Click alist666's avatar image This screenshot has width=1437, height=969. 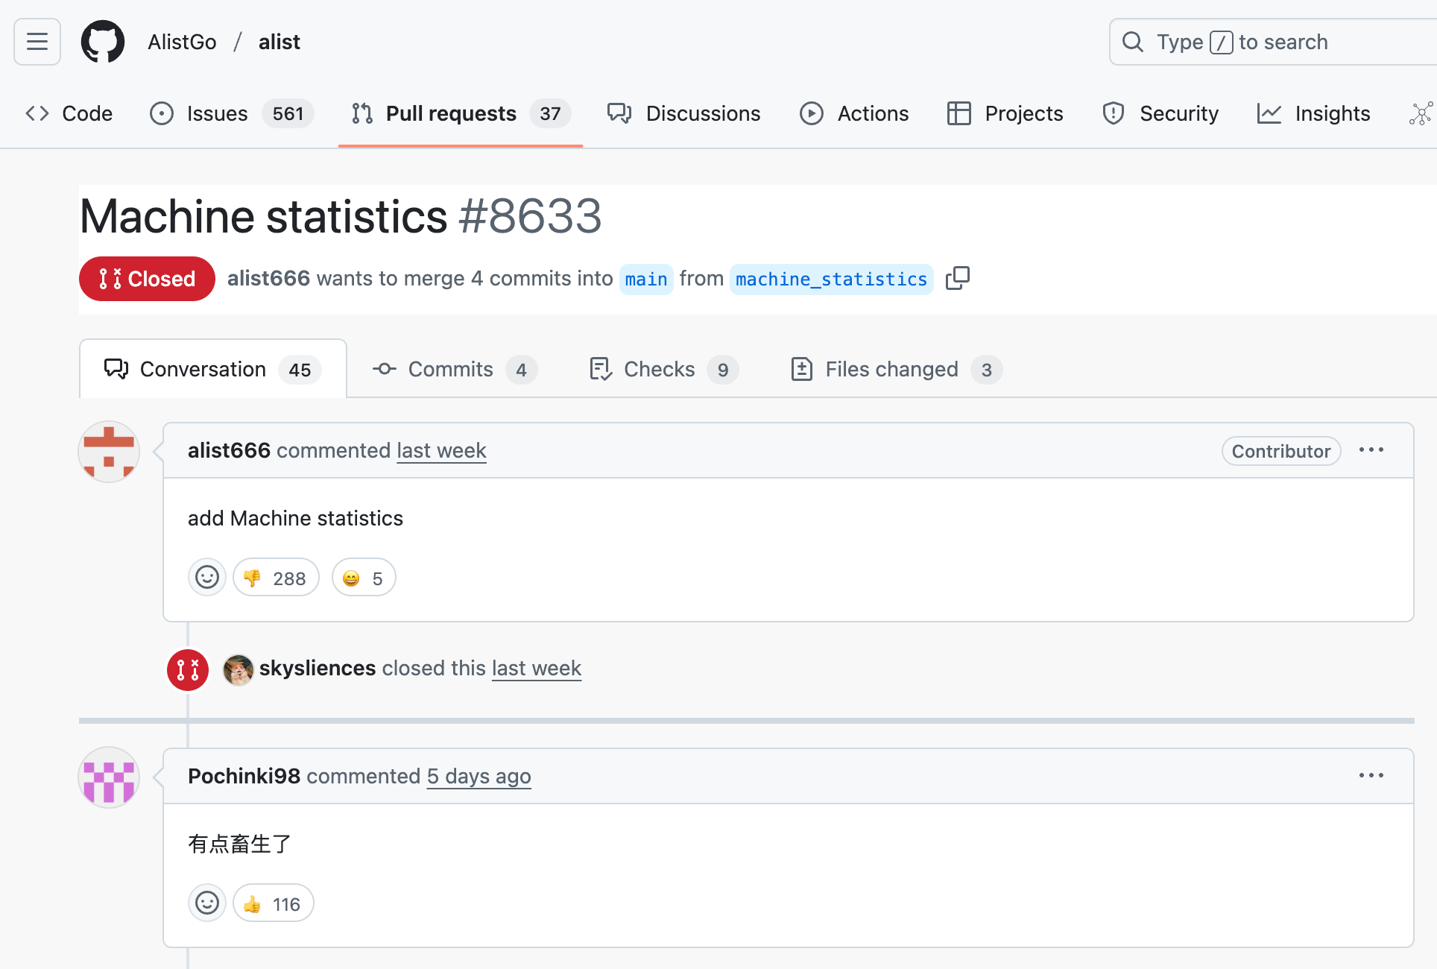click(x=109, y=452)
